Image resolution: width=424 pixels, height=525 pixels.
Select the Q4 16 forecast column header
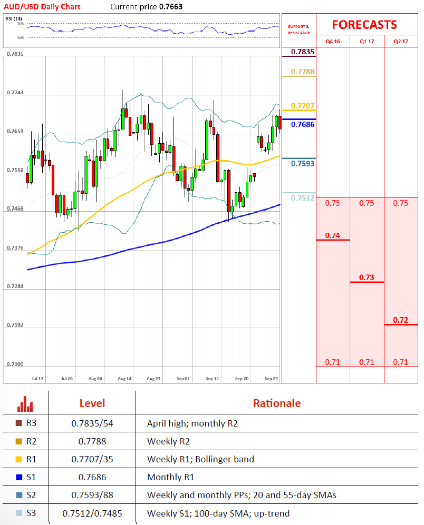coord(333,42)
